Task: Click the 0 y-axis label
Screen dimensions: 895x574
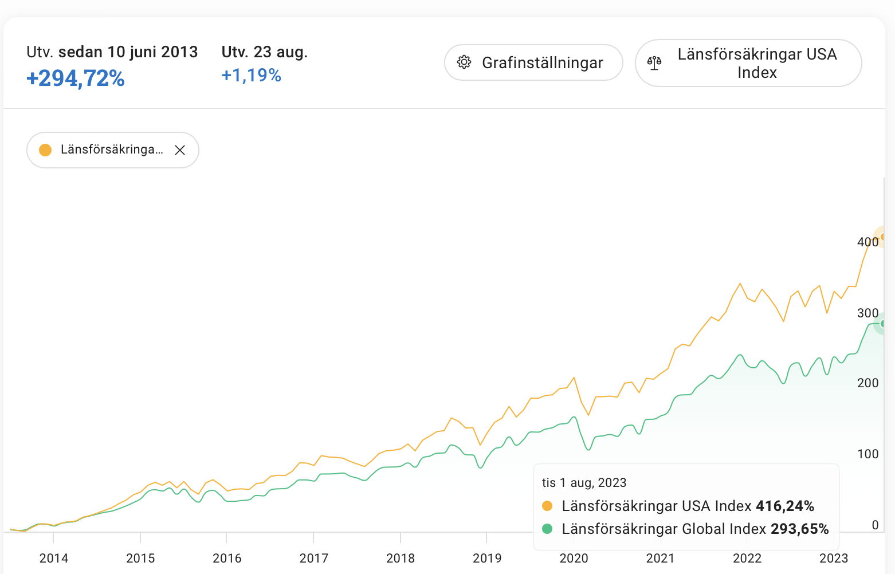Action: [x=875, y=525]
